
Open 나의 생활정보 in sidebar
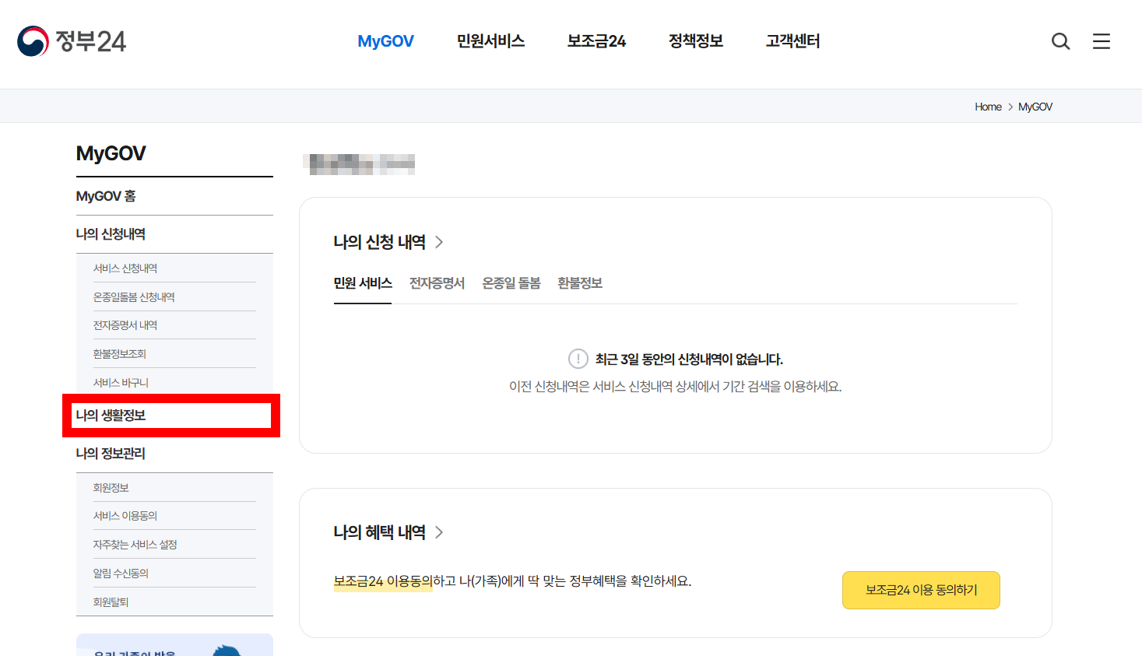click(111, 416)
